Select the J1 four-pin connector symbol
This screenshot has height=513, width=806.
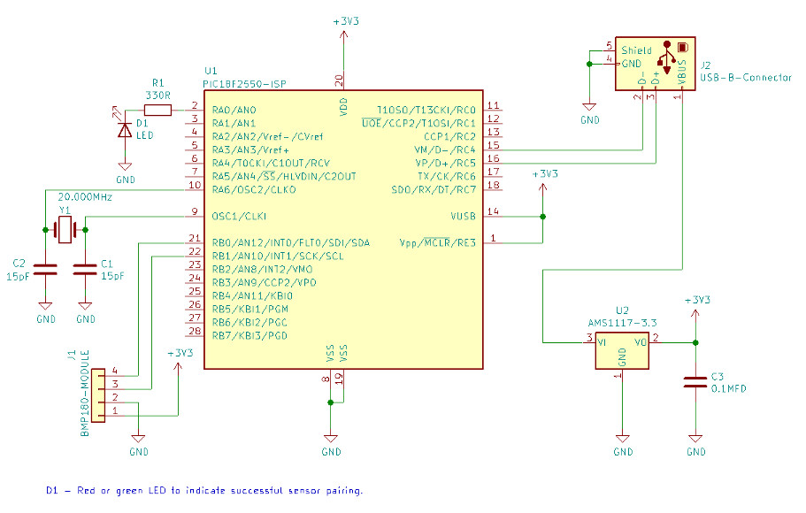(98, 395)
